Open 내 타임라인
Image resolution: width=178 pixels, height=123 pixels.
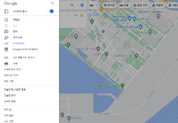[x=19, y=43]
